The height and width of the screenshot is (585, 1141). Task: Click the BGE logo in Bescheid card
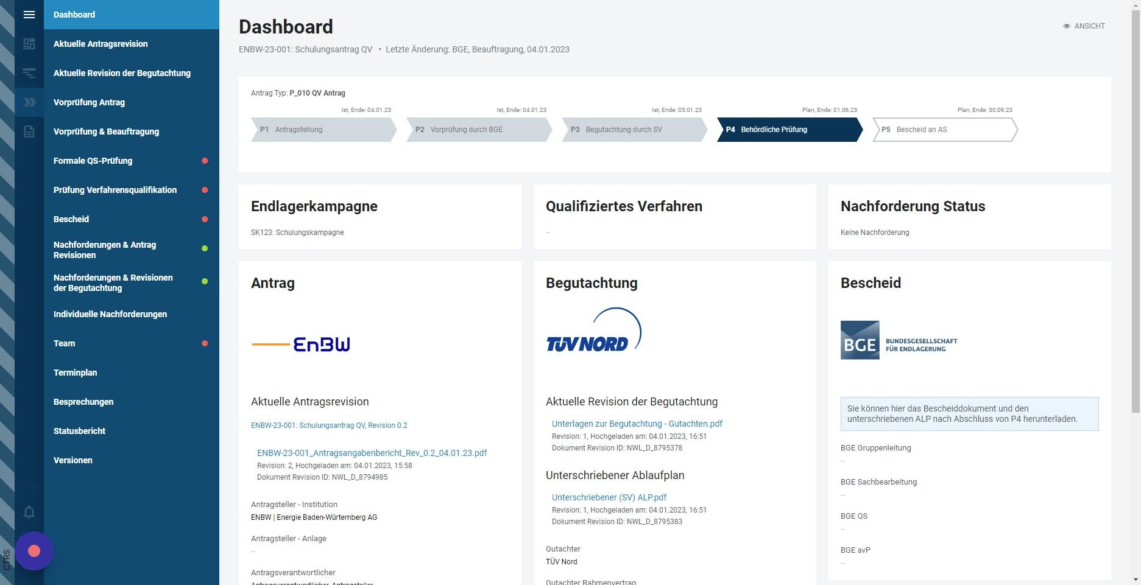[899, 340]
